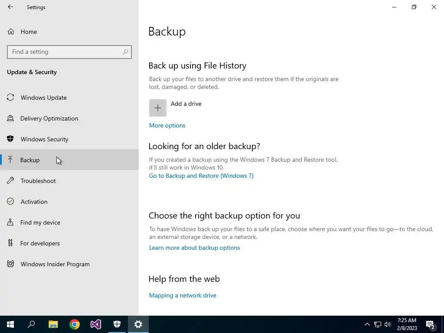
Task: Click the For developers tools icon
Action: click(10, 243)
